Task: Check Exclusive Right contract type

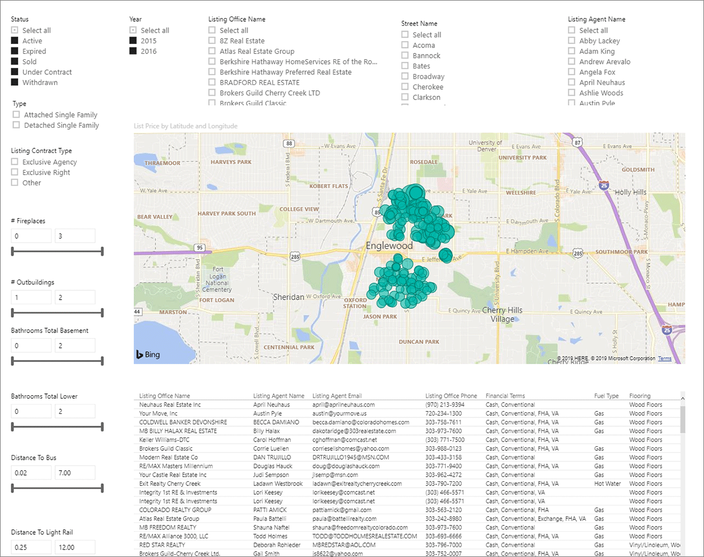Action: coord(15,172)
